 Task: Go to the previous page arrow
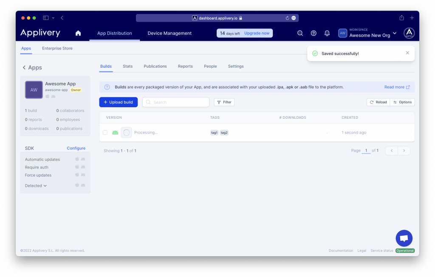click(x=392, y=151)
